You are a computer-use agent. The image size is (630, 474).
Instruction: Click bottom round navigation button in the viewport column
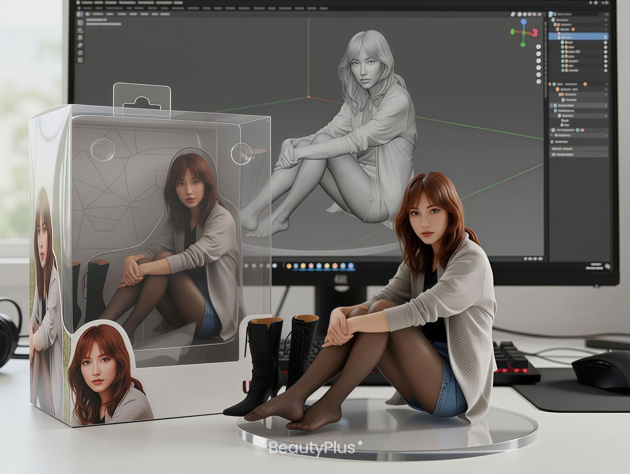coord(538,81)
